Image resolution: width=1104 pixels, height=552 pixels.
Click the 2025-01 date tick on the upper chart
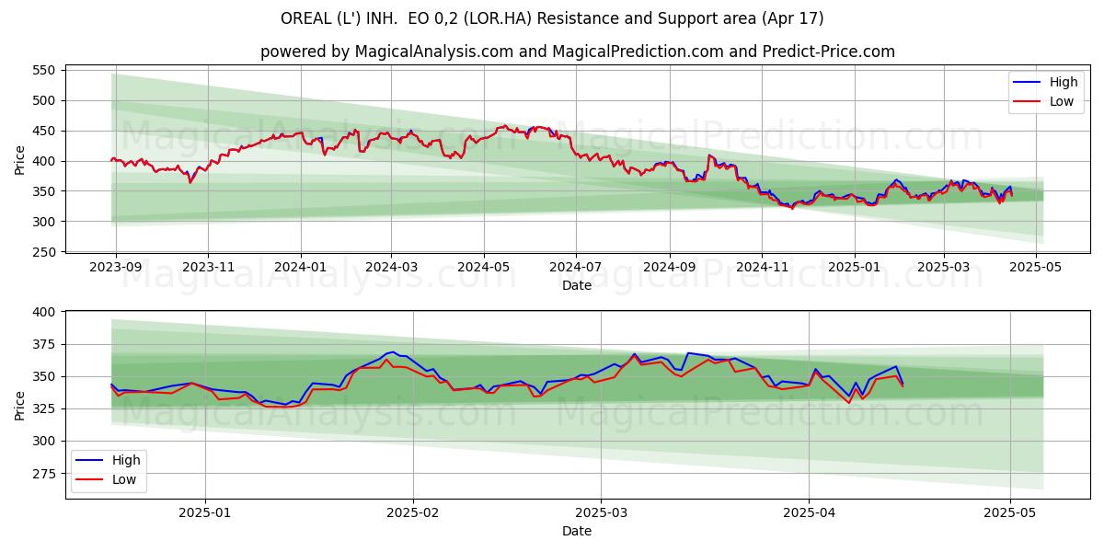[855, 269]
